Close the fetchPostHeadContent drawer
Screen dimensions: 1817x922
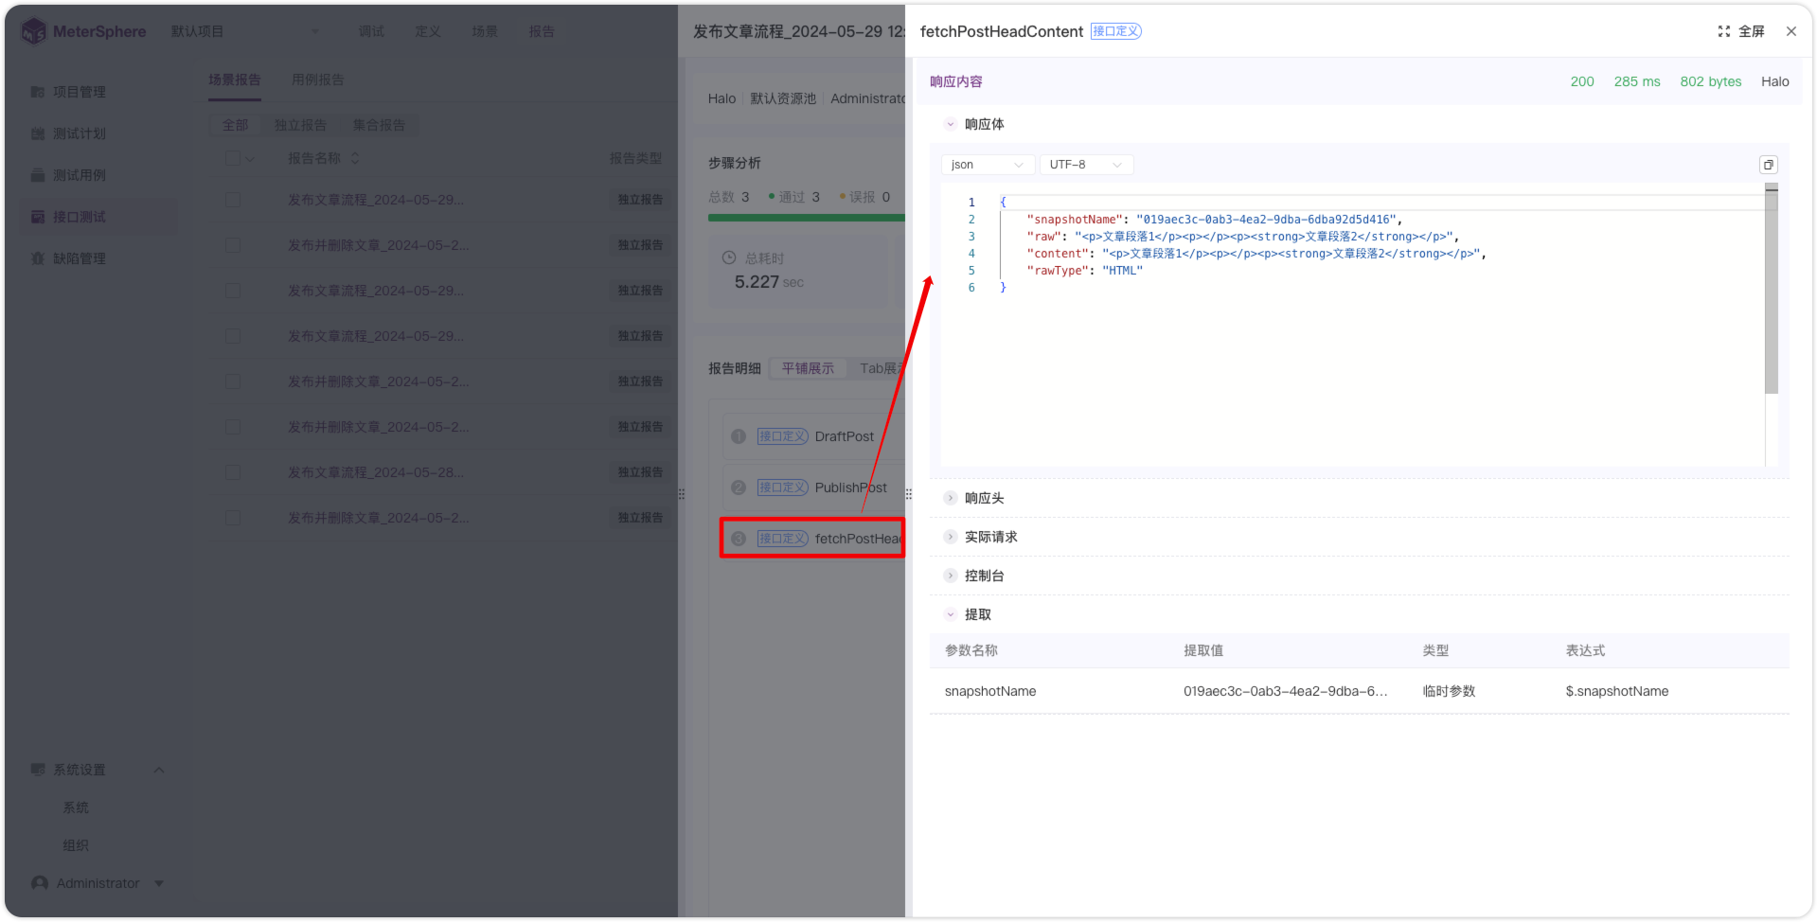(1791, 31)
